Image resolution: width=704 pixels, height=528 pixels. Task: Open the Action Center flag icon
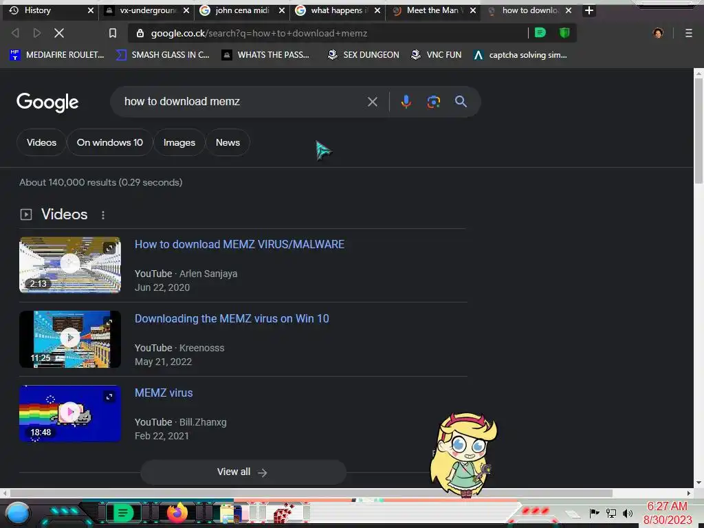tap(594, 513)
